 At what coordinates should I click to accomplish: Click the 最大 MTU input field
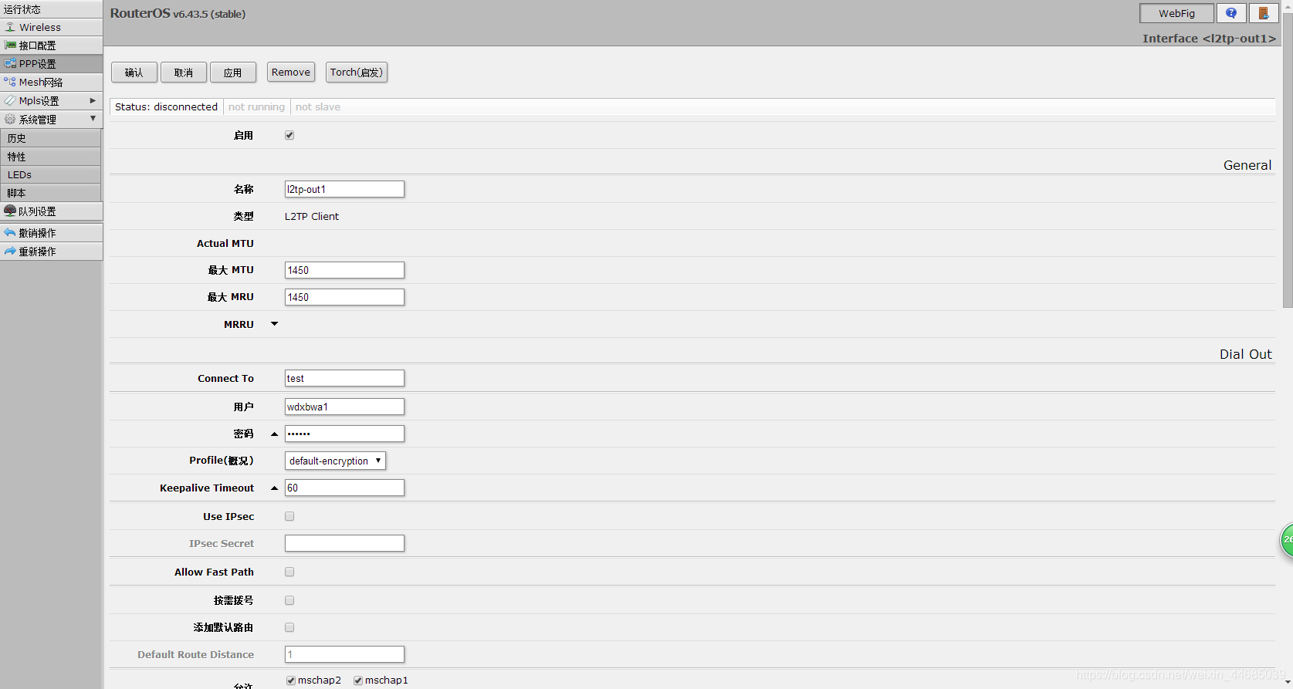pos(344,270)
